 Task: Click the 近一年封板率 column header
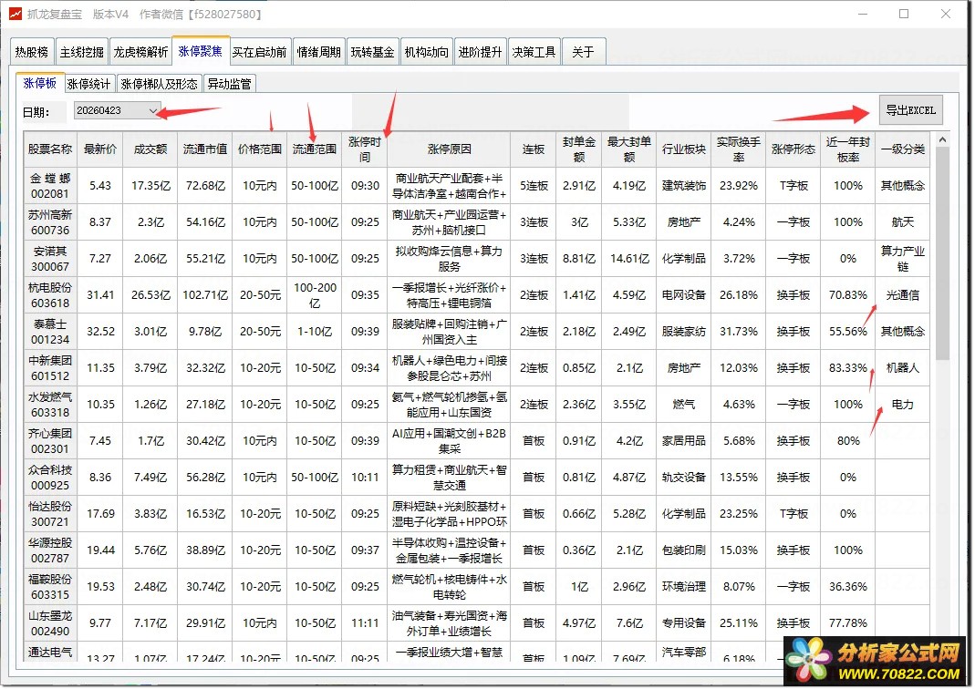[847, 149]
